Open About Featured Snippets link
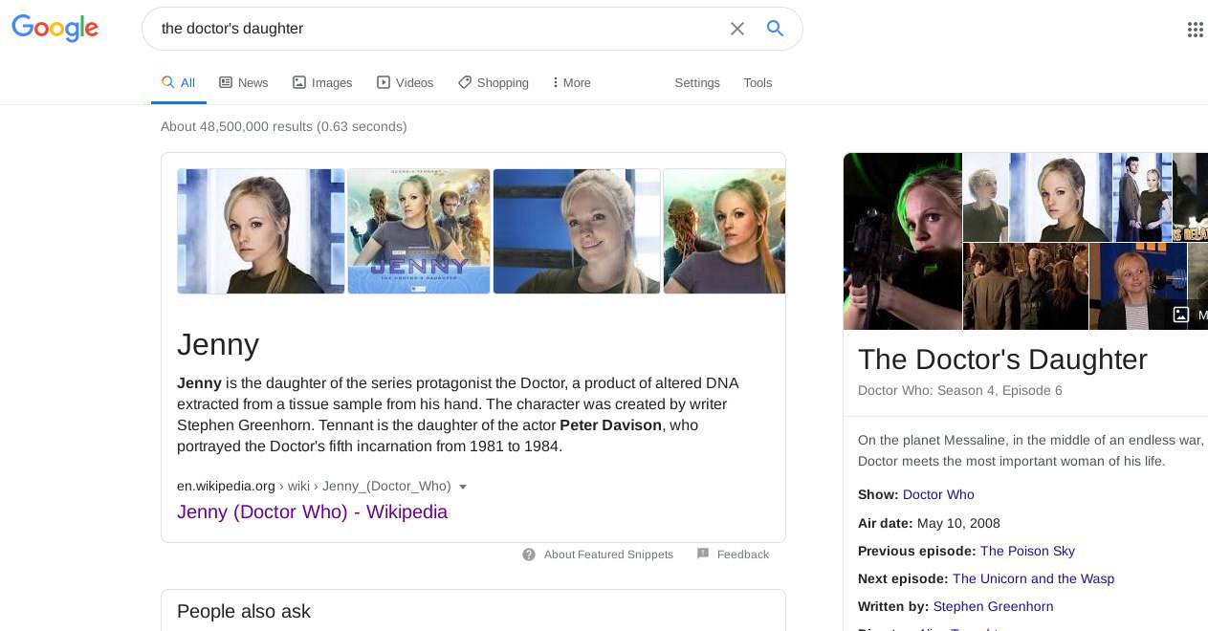 (608, 555)
